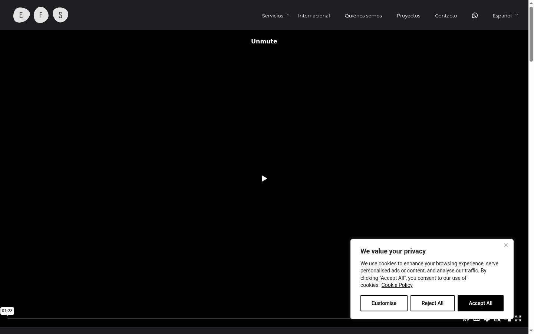Close the cookie consent popup
This screenshot has width=534, height=334.
coord(506,245)
